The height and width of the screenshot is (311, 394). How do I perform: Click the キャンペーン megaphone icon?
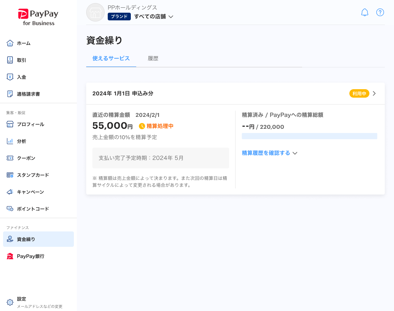pos(10,192)
